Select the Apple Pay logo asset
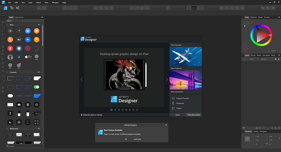The height and width of the screenshot is (152, 281). click(28, 57)
